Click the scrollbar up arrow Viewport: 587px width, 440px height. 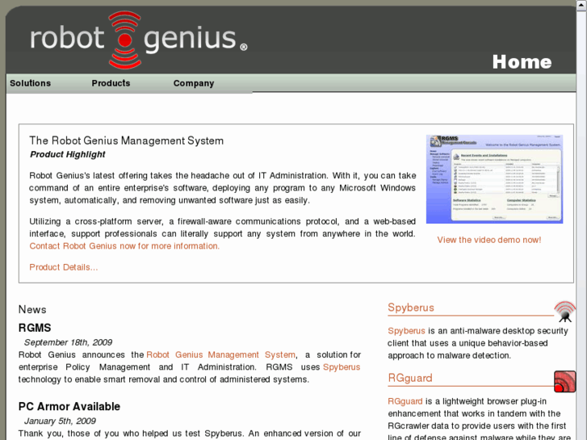coord(581,5)
